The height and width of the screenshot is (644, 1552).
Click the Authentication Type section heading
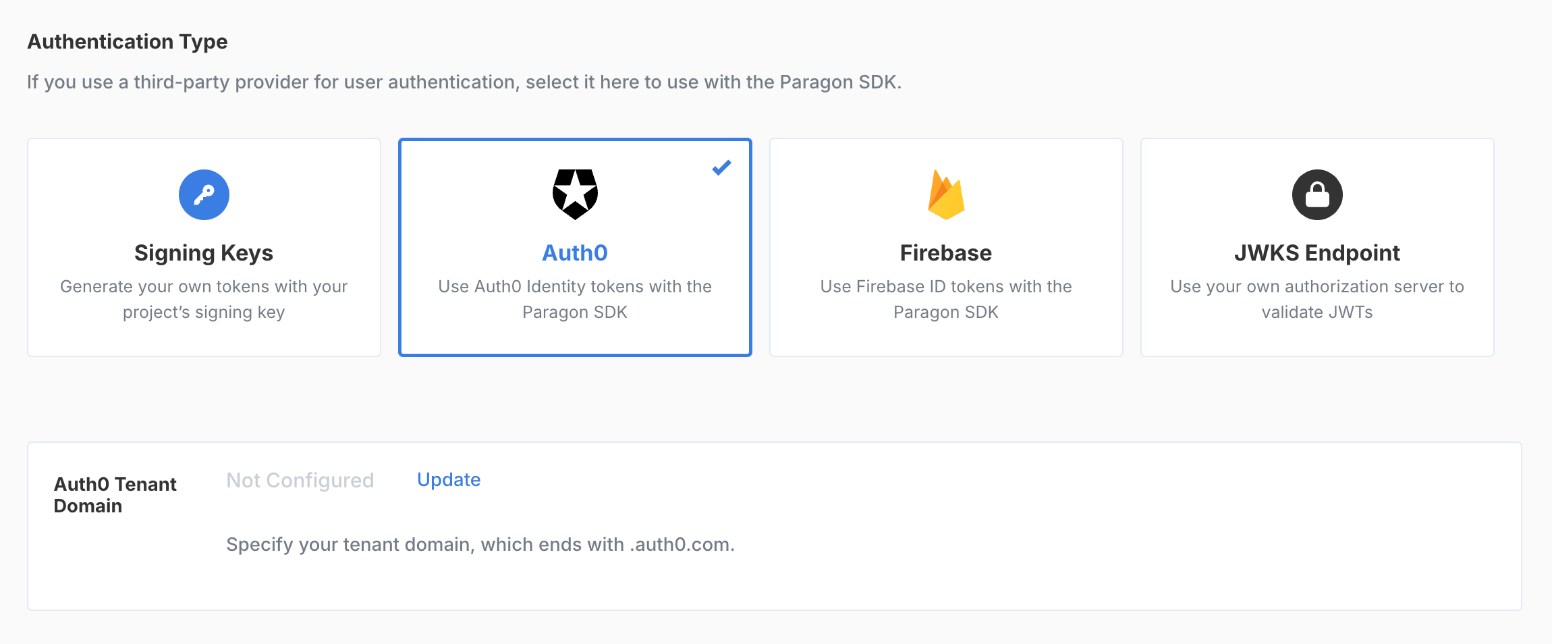[x=128, y=42]
